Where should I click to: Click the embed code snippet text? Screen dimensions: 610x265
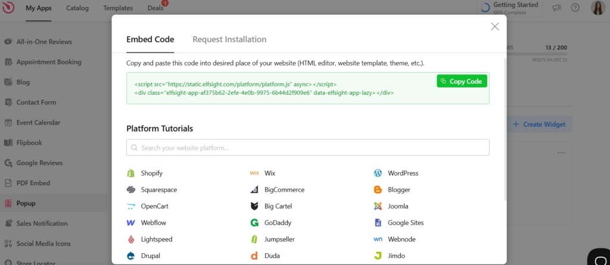(x=264, y=88)
